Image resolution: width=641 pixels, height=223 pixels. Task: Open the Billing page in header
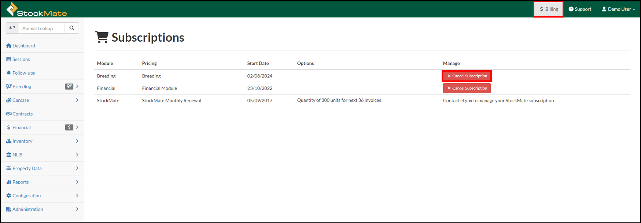(549, 9)
